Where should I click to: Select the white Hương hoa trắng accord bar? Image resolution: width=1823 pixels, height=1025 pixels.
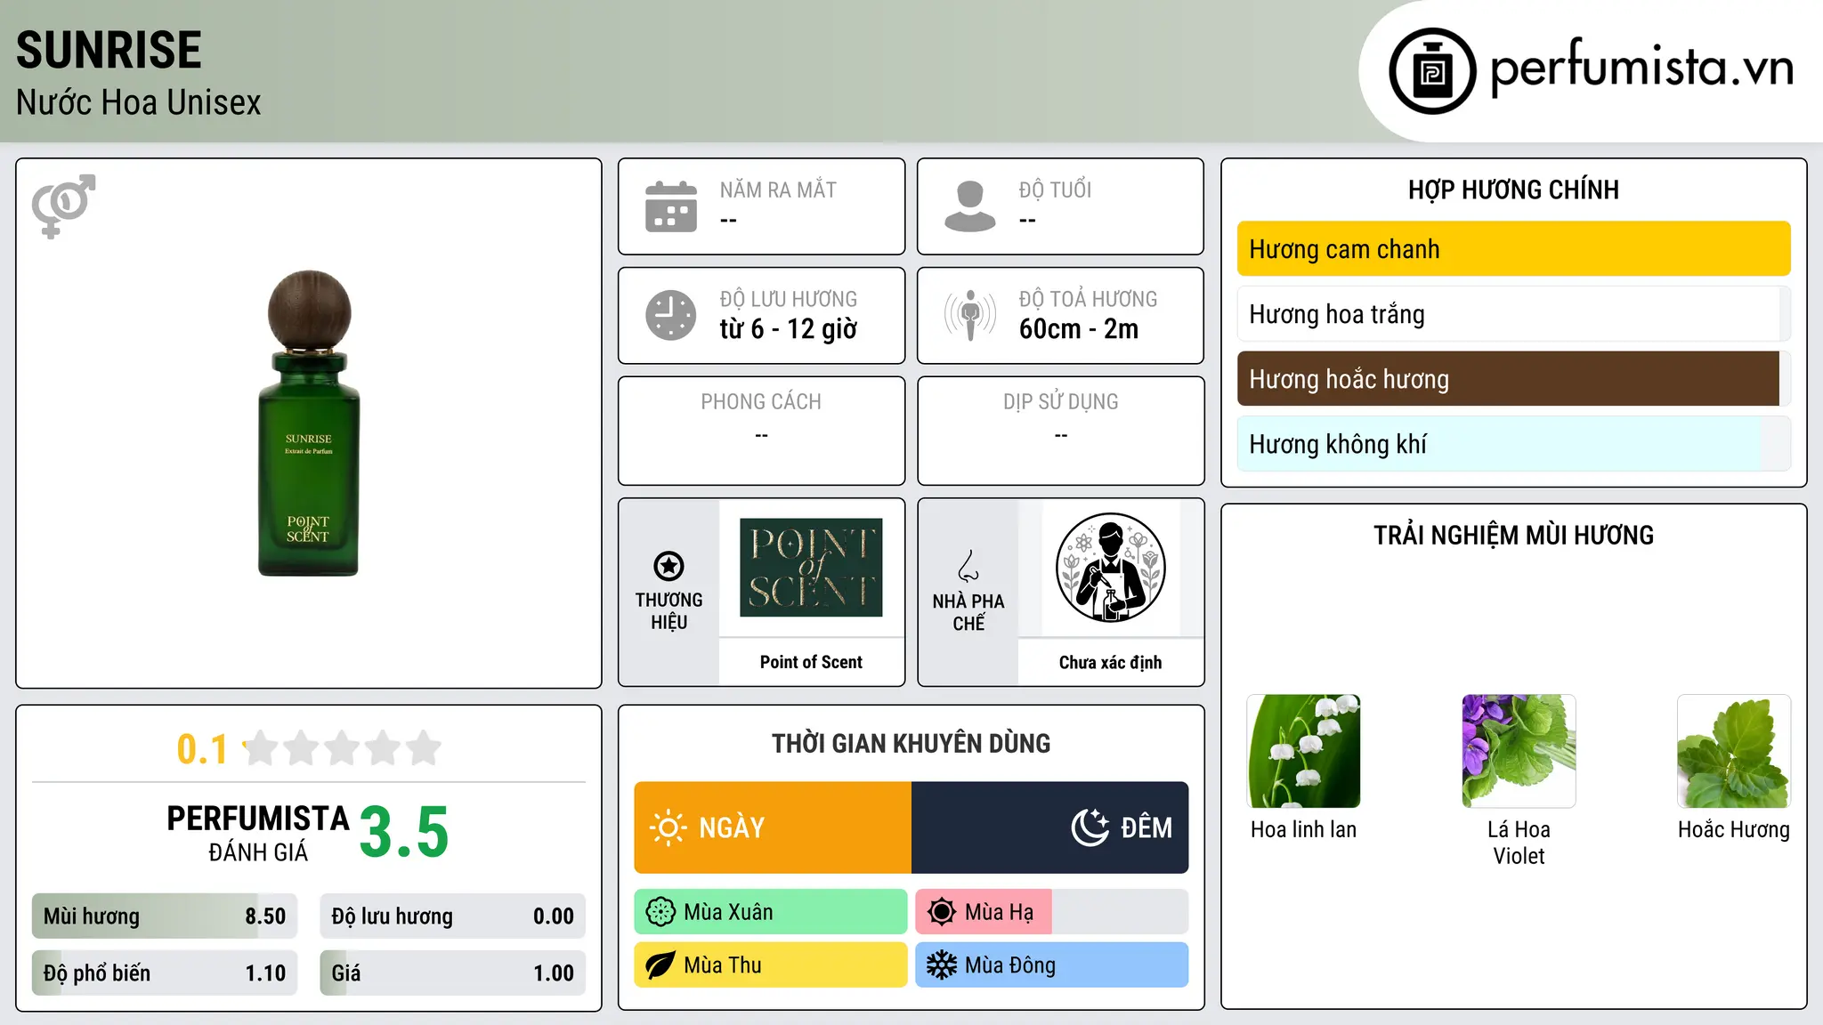click(1514, 314)
